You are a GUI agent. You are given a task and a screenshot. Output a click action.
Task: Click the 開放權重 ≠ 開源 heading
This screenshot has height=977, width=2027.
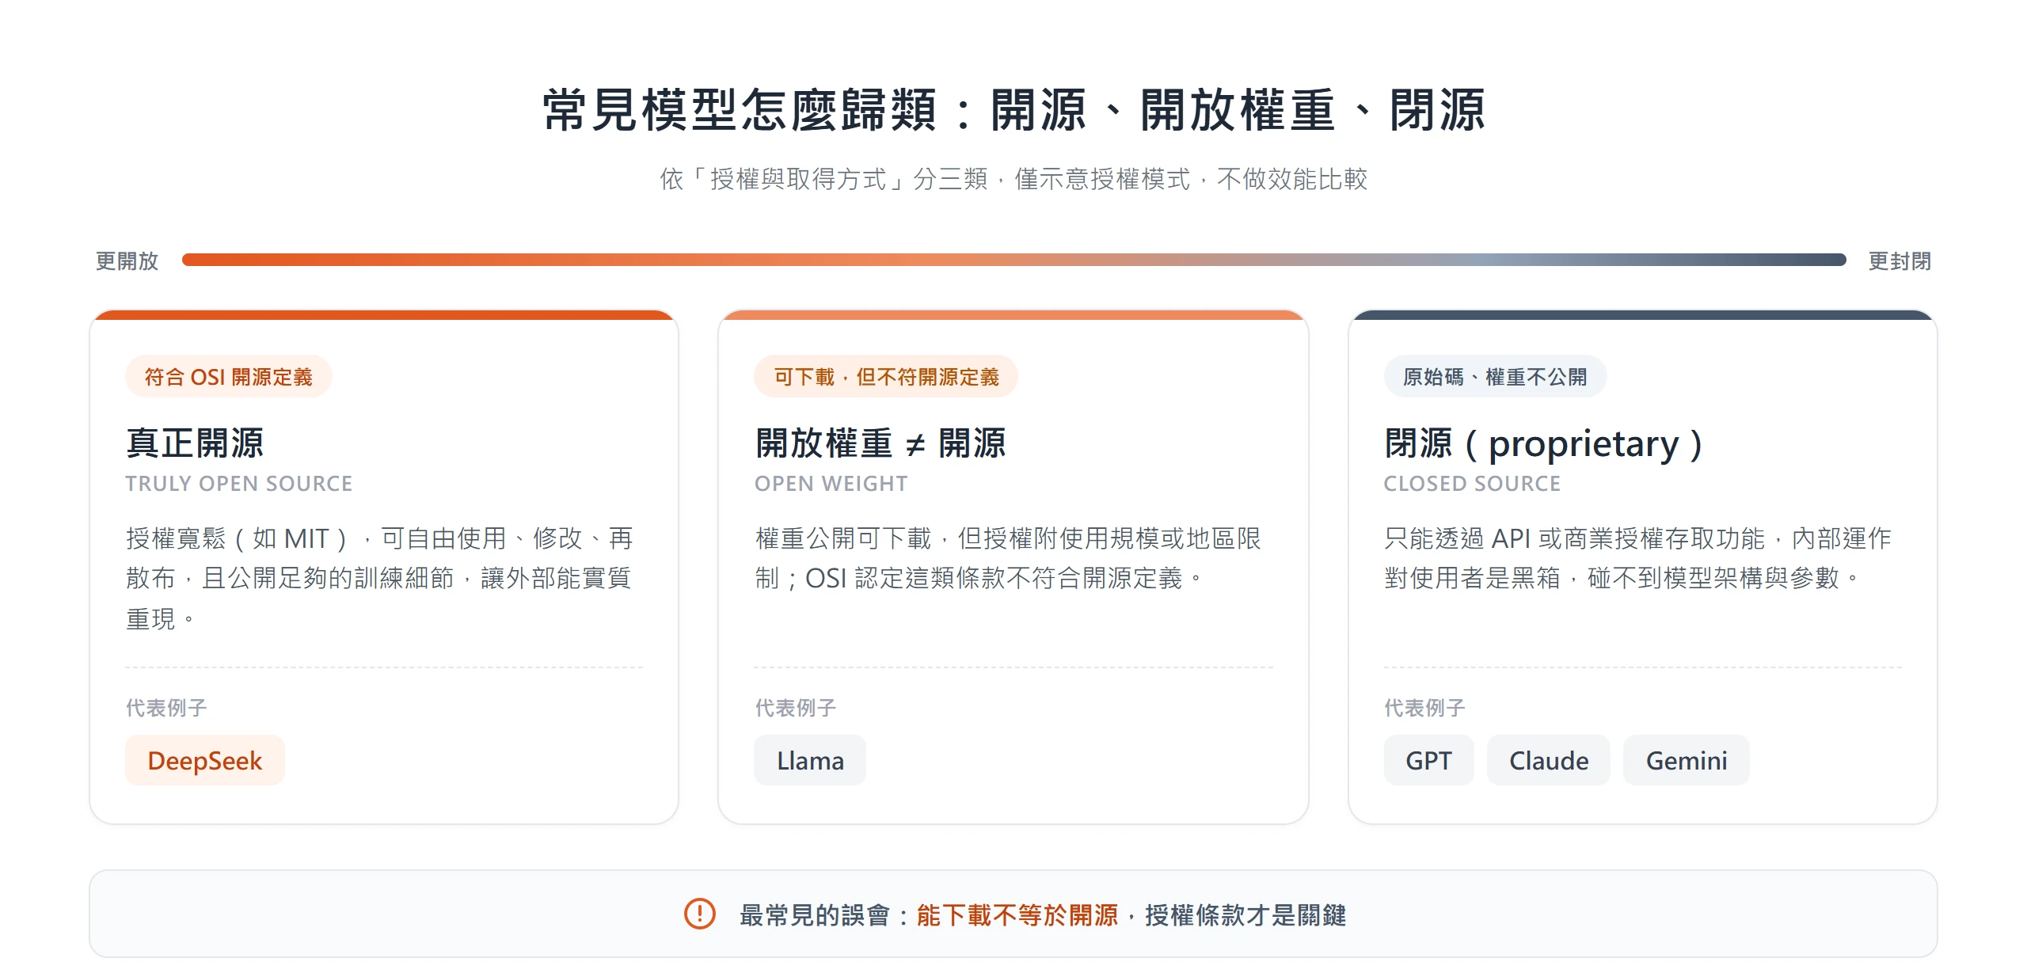(x=880, y=443)
